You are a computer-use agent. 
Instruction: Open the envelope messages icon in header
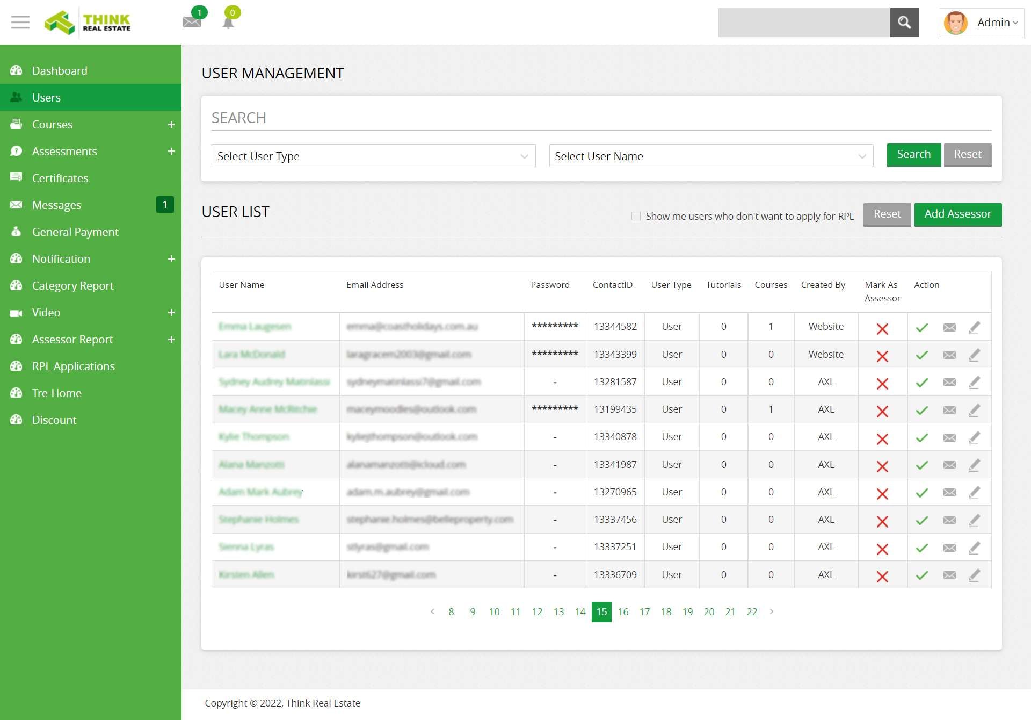(192, 21)
